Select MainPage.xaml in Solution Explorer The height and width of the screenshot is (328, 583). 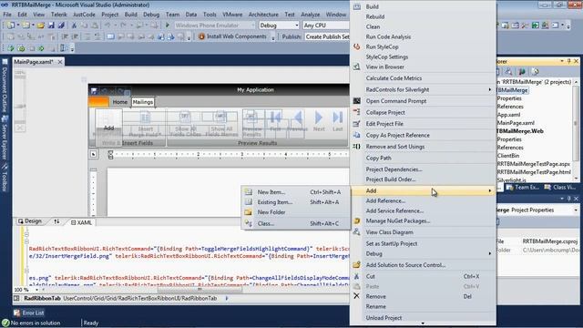(x=516, y=123)
